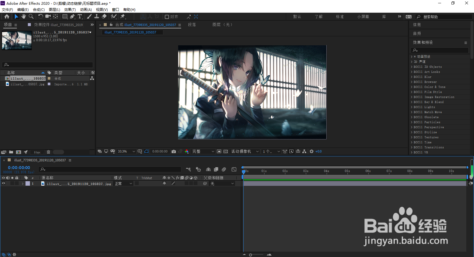Show more workspaces with the double chevron
Viewport: 474px width, 257px height.
click(399, 17)
